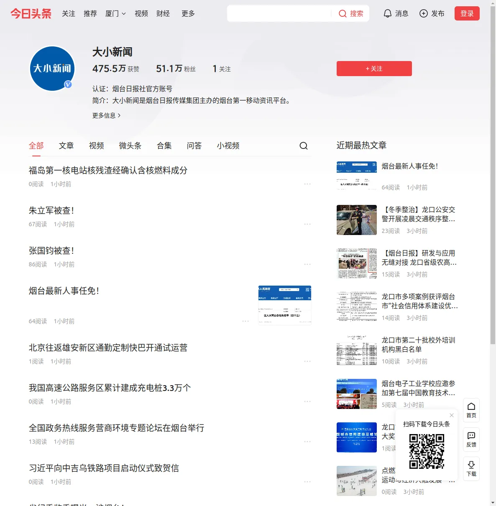Open 视频 in top navigation
496x506 pixels.
tap(141, 14)
